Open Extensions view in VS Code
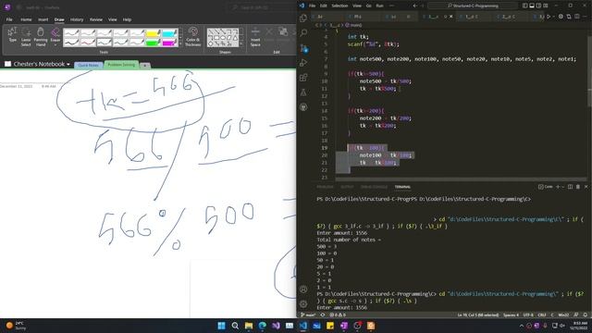Screen dimensions: 592x333 point(303,78)
